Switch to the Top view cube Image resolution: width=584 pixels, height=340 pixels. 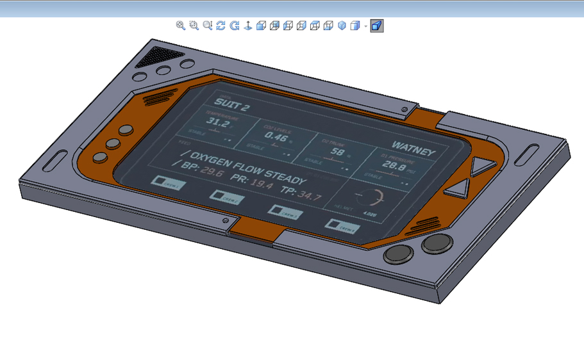pos(315,26)
